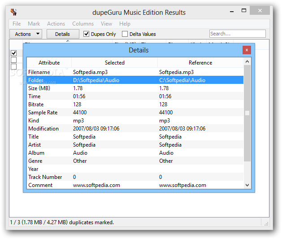Screen dimensions: 282x239
Task: Click the sort arrow above results column header
Action: [68, 41]
